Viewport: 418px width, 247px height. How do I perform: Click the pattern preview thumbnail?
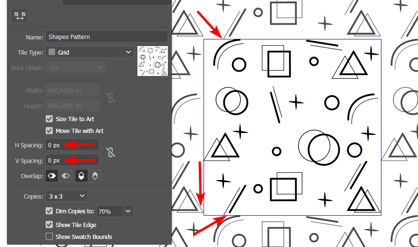coord(152,61)
